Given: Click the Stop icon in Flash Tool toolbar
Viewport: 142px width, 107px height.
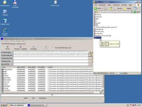Looking at the screenshot, I should point(46,48).
